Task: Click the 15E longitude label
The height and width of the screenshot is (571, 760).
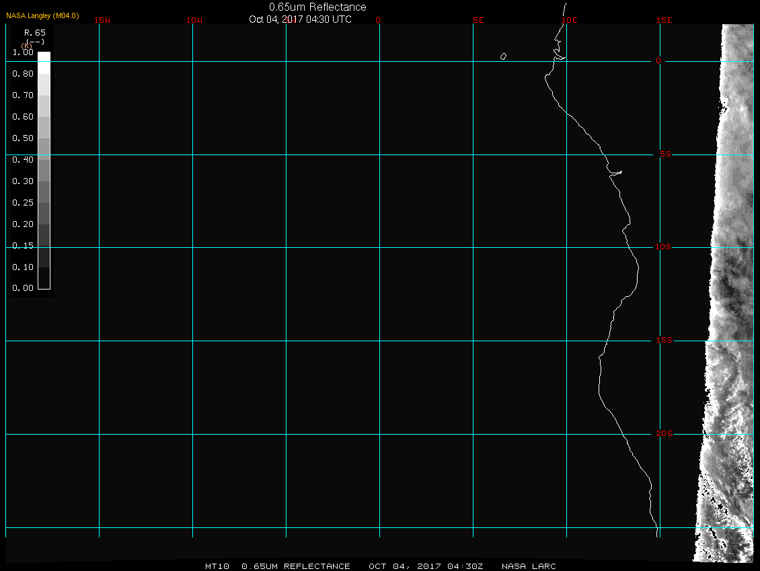Action: (x=664, y=20)
